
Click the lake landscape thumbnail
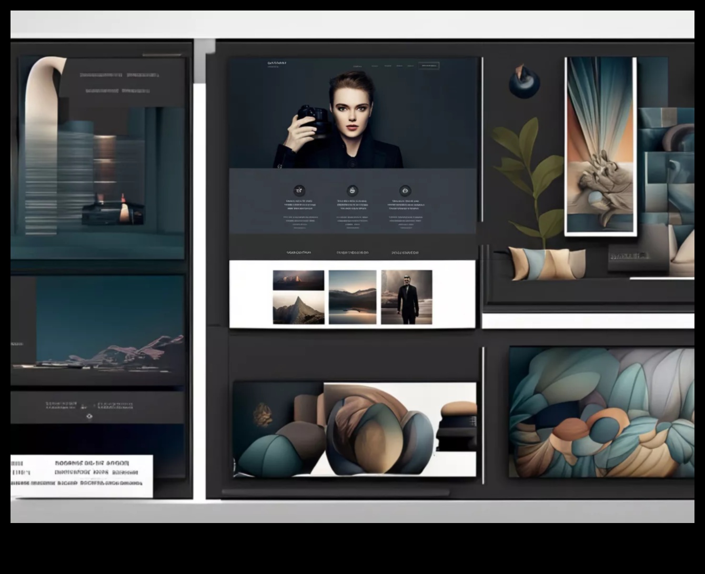click(x=351, y=298)
